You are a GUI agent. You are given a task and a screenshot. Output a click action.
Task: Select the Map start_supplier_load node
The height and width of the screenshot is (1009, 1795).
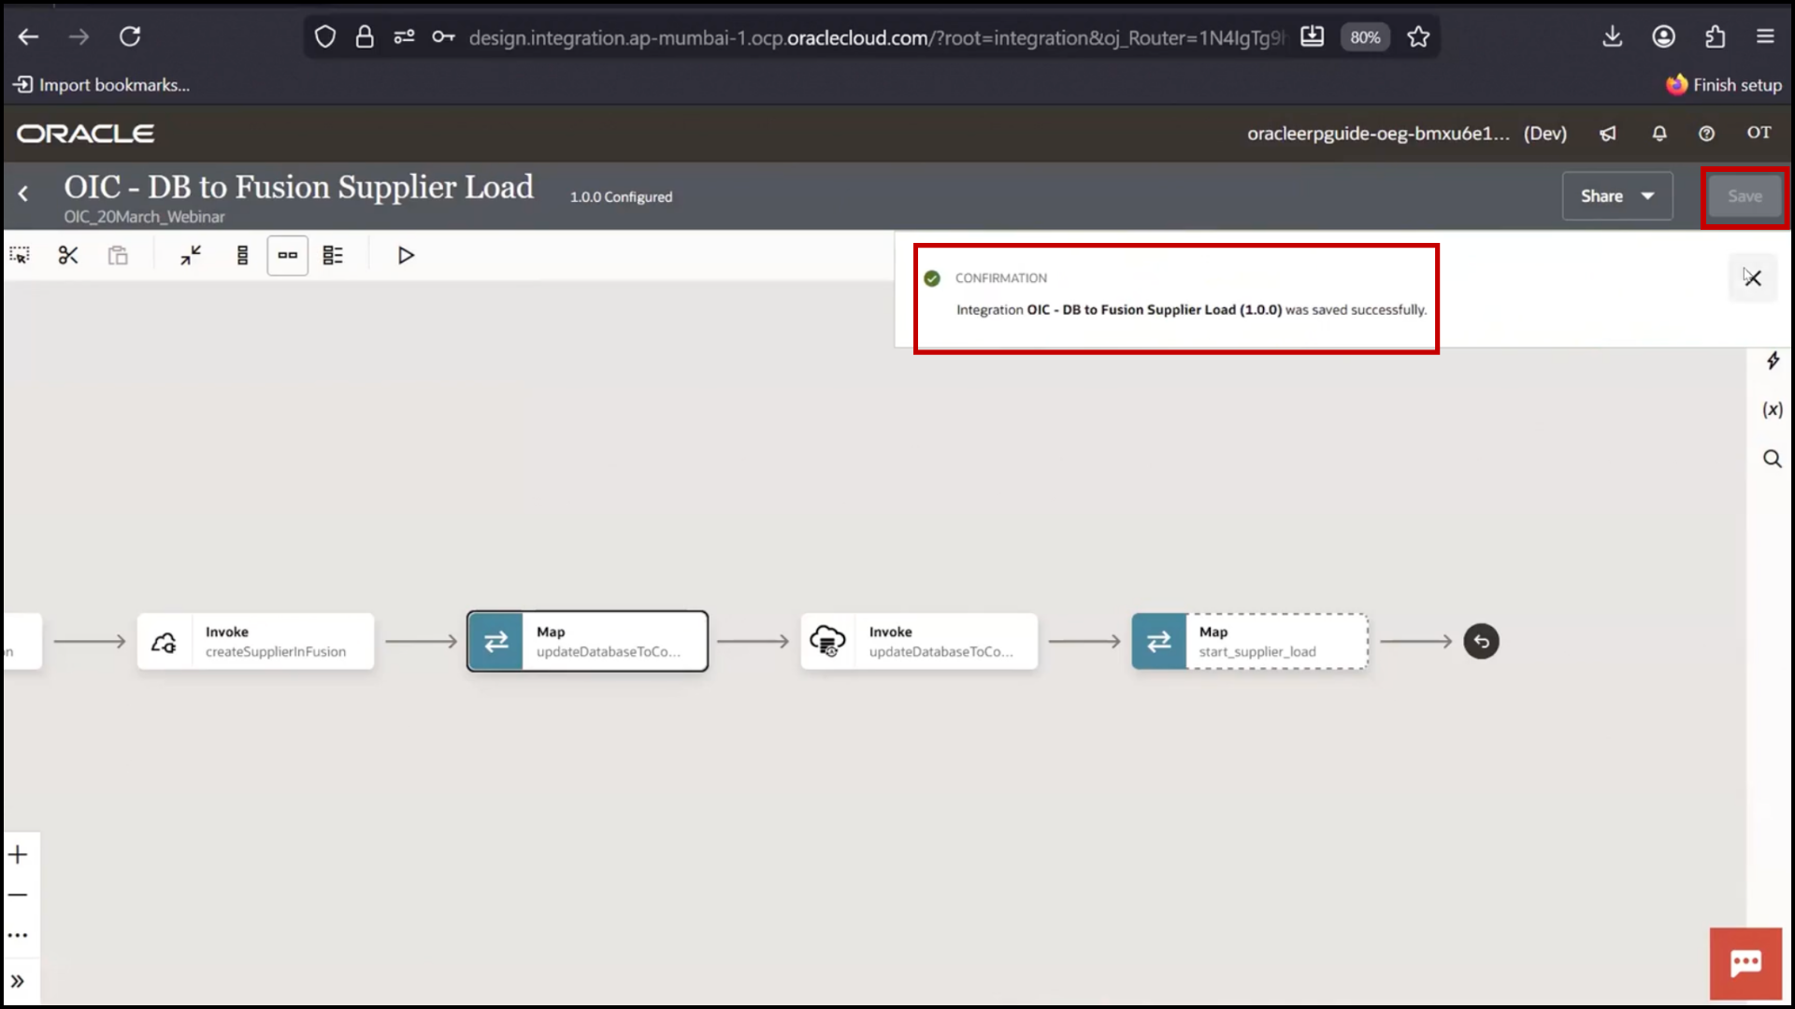click(1250, 641)
